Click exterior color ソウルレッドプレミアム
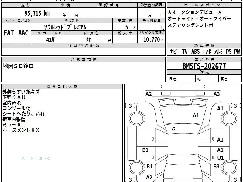The width and height of the screenshot is (243, 182). [65, 27]
